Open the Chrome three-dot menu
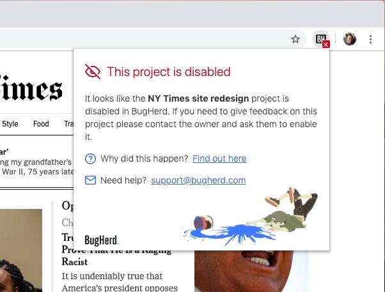 [370, 39]
